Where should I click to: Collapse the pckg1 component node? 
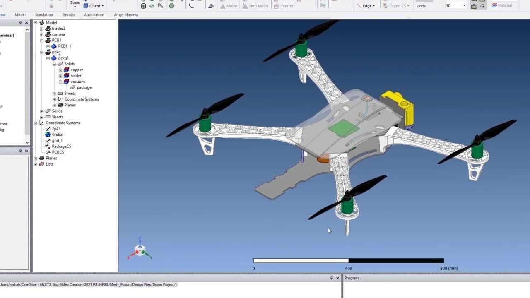point(48,58)
